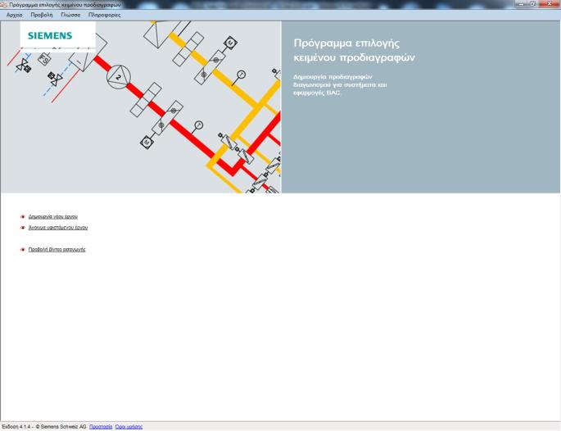Open the Γλώσσα menu
Viewport: 561px width, 431px height.
[x=70, y=15]
